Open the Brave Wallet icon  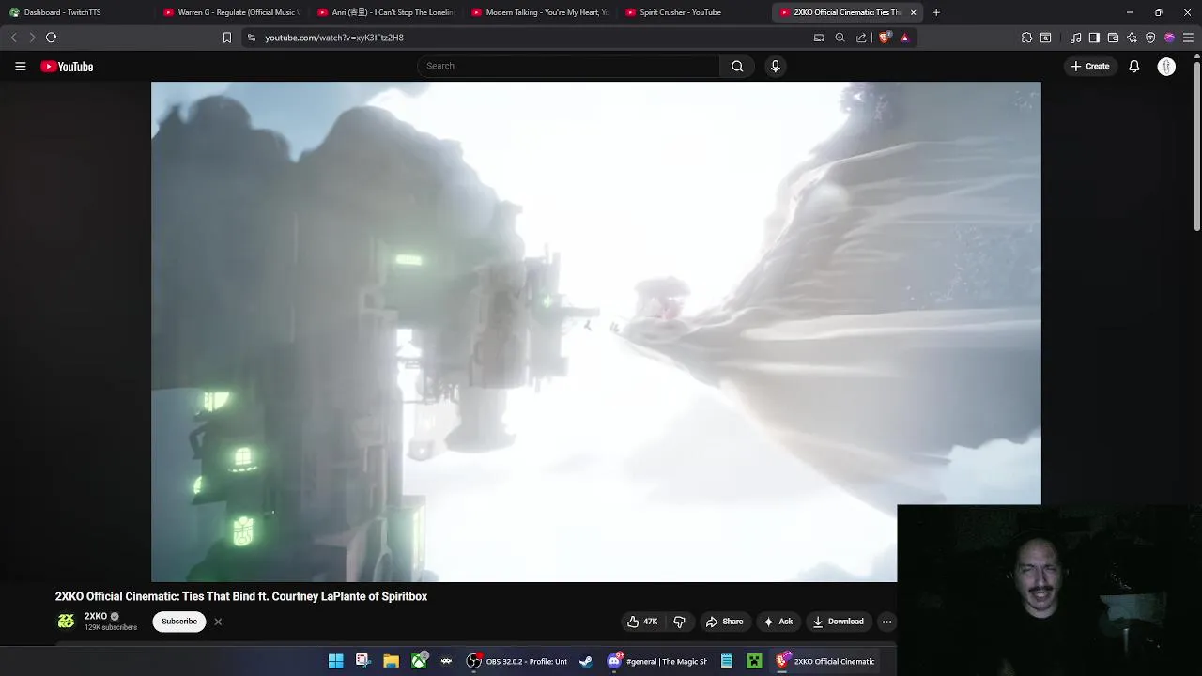pyautogui.click(x=1113, y=38)
